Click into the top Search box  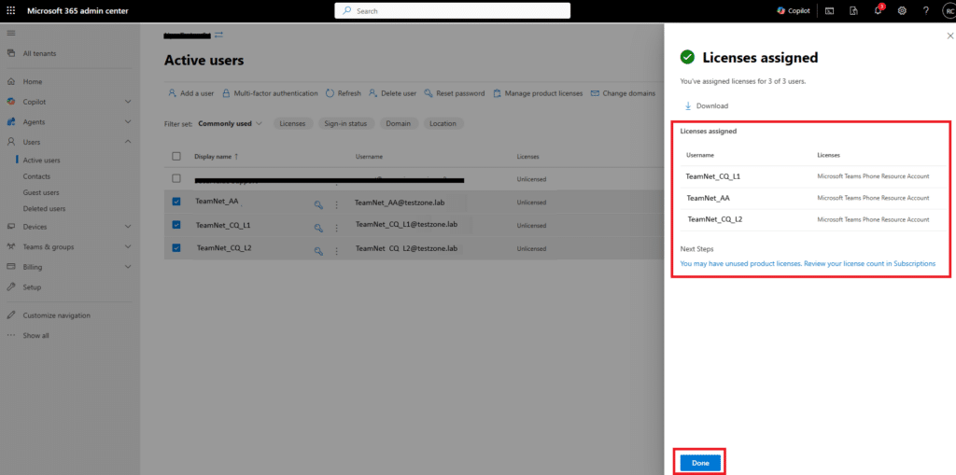(453, 10)
